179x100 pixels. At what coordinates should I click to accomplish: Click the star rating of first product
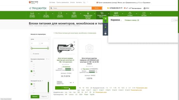click(x=65, y=64)
